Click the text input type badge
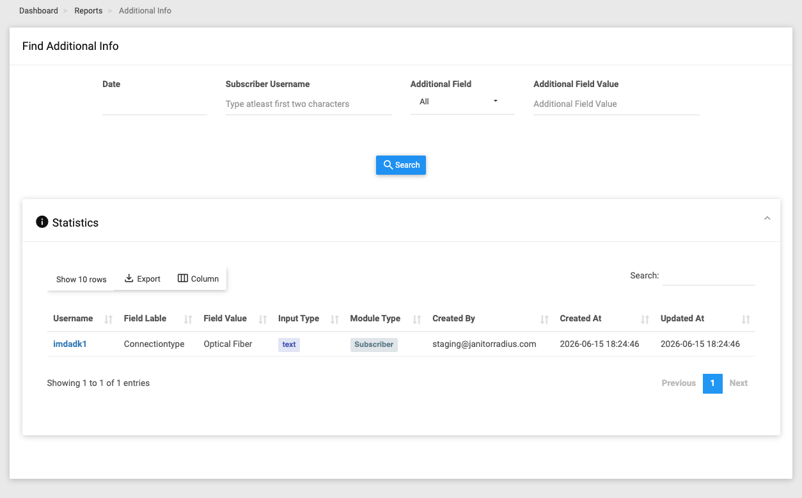Viewport: 802px width, 498px height. [x=289, y=344]
